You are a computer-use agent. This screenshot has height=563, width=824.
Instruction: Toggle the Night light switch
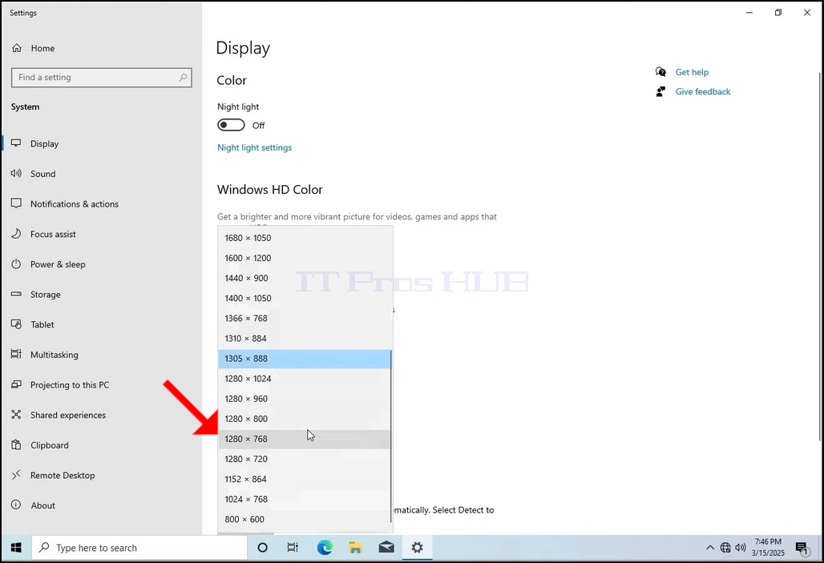click(231, 125)
